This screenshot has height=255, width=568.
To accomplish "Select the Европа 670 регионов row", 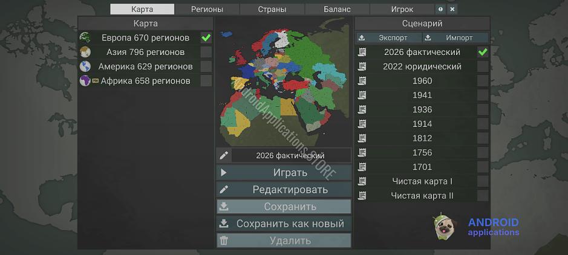I will tap(146, 37).
